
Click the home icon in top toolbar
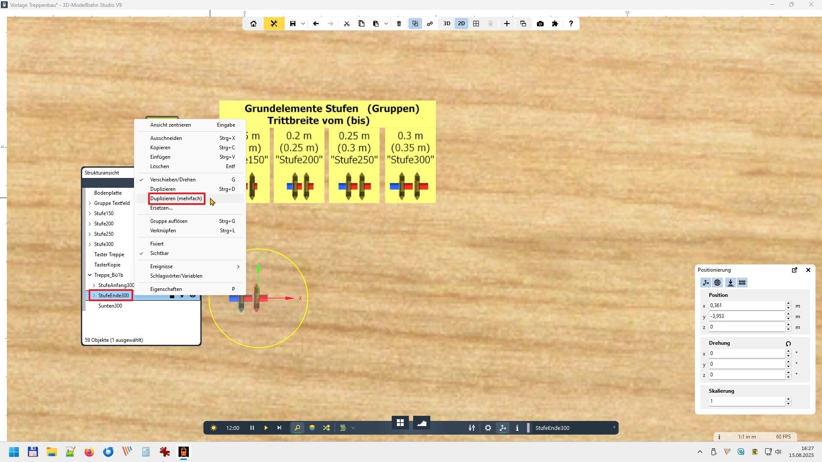point(253,24)
